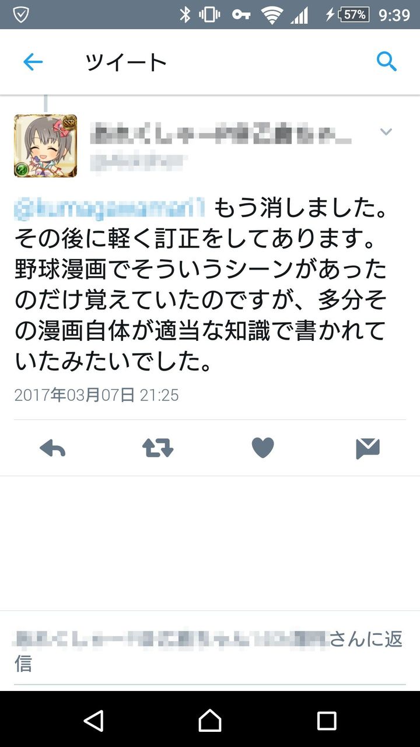Open the blurred mentioned username link
Image resolution: width=420 pixels, height=747 pixels.
pyautogui.click(x=110, y=208)
